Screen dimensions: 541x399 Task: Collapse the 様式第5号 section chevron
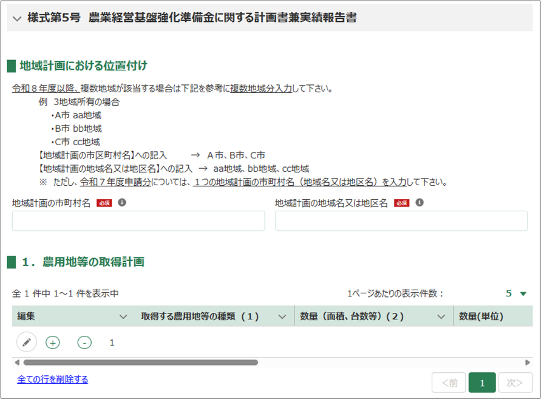(x=16, y=19)
